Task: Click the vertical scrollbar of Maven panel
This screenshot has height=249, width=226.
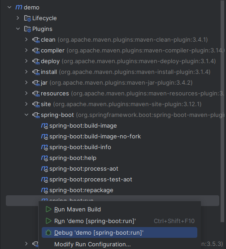Action: pyautogui.click(x=222, y=111)
